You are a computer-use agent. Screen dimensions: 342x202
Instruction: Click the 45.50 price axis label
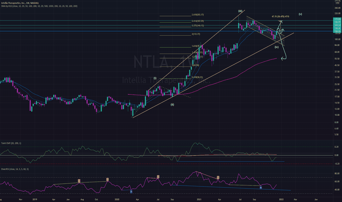click(x=338, y=65)
